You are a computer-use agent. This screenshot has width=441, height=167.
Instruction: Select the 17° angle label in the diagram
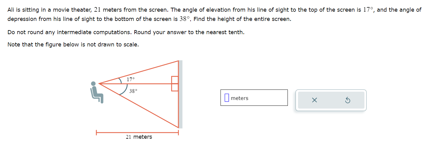[x=131, y=79]
